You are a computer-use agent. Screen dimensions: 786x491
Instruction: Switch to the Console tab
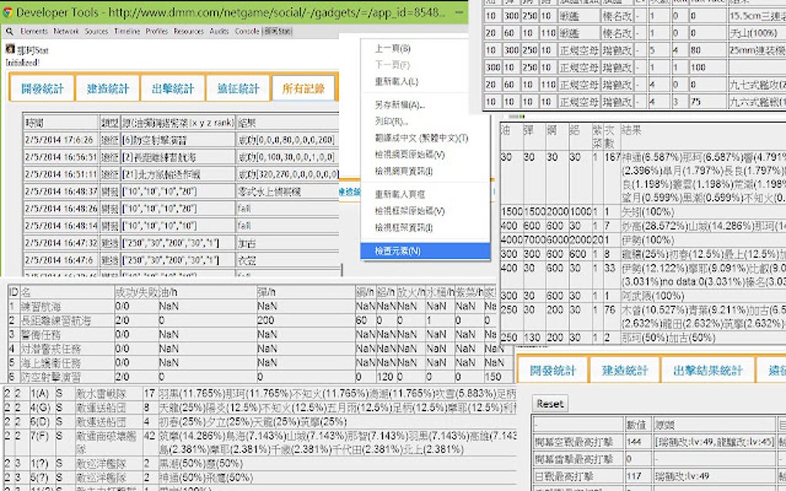pyautogui.click(x=247, y=32)
